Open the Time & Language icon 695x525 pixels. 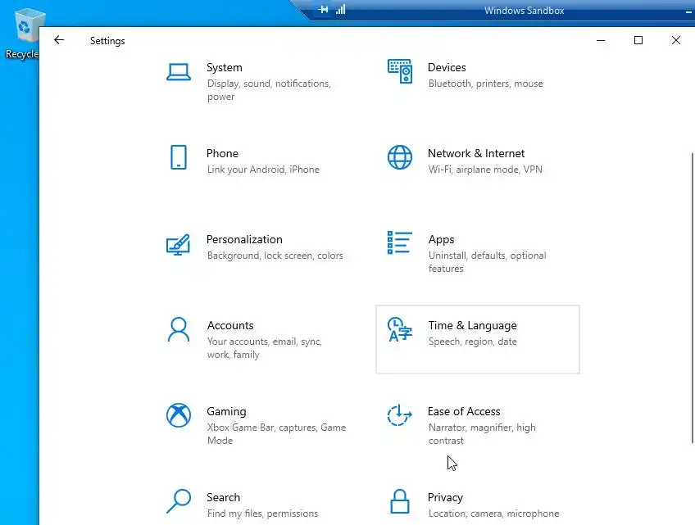click(x=400, y=329)
